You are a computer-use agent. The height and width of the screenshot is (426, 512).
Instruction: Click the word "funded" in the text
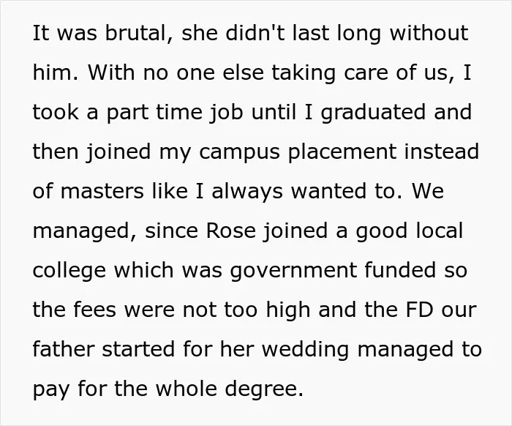pyautogui.click(x=400, y=270)
